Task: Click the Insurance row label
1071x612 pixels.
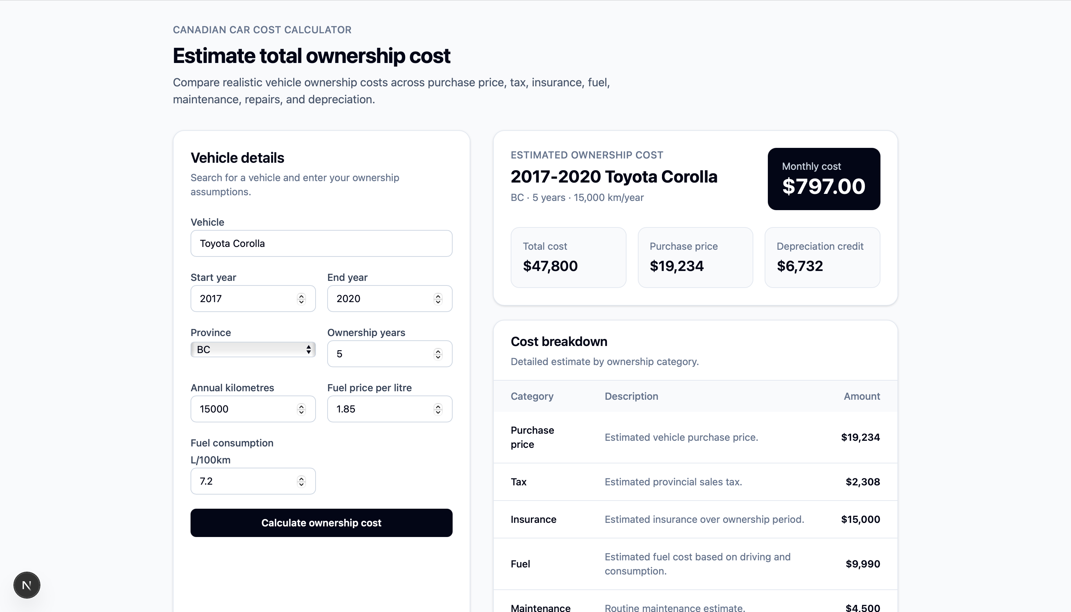Action: coord(533,519)
